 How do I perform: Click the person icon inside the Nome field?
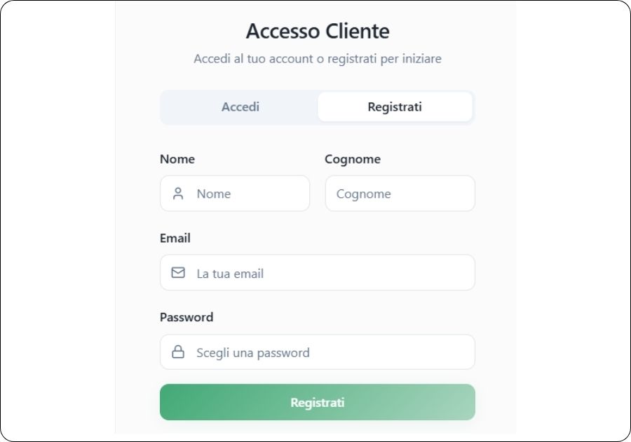click(179, 193)
